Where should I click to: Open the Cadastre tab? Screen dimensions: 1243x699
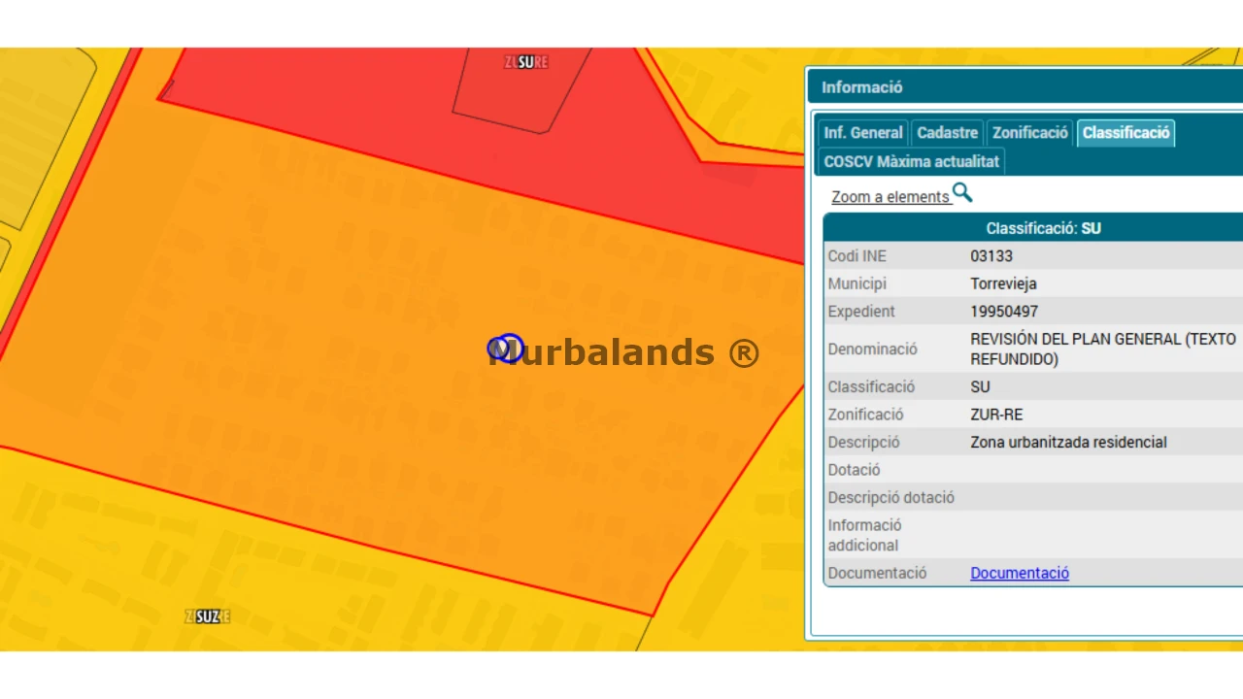947,133
